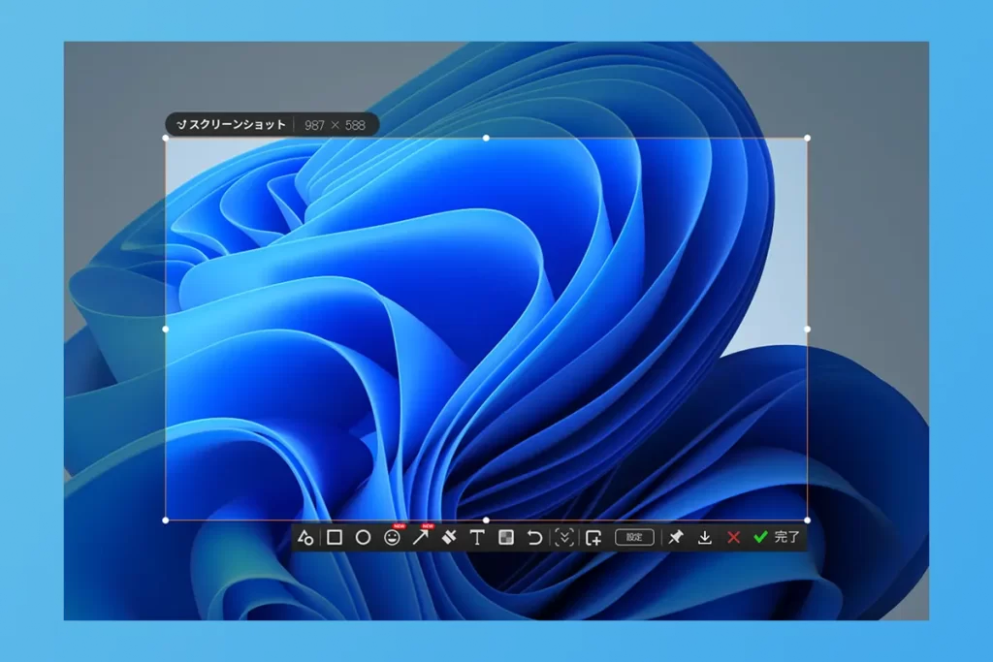The image size is (993, 662).
Task: Click the bottom-right corner selection handle
Action: tap(807, 520)
